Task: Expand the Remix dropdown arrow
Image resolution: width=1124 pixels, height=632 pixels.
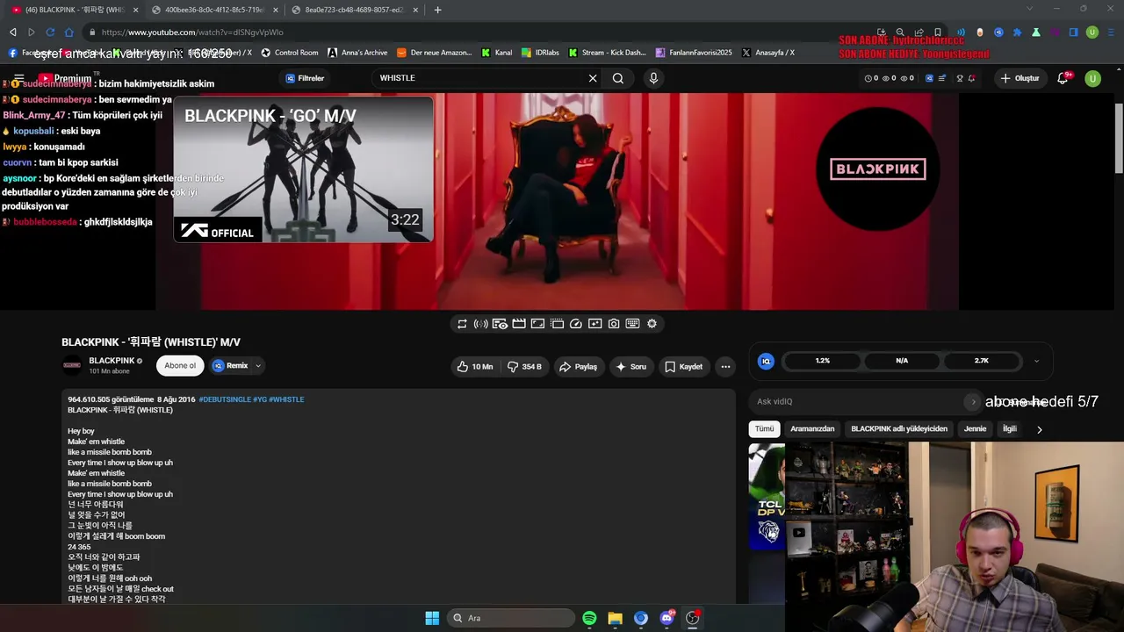Action: tap(258, 366)
